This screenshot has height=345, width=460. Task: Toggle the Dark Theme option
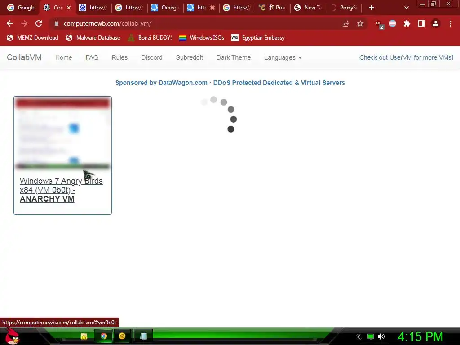[233, 57]
